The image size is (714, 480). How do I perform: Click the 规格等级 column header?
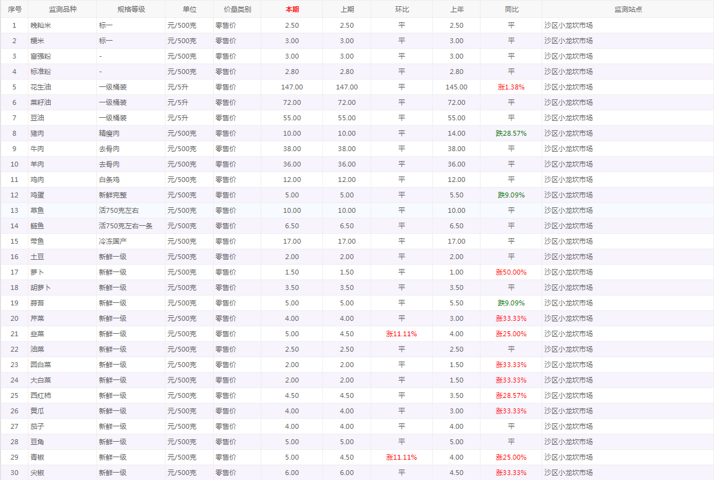[x=131, y=9]
